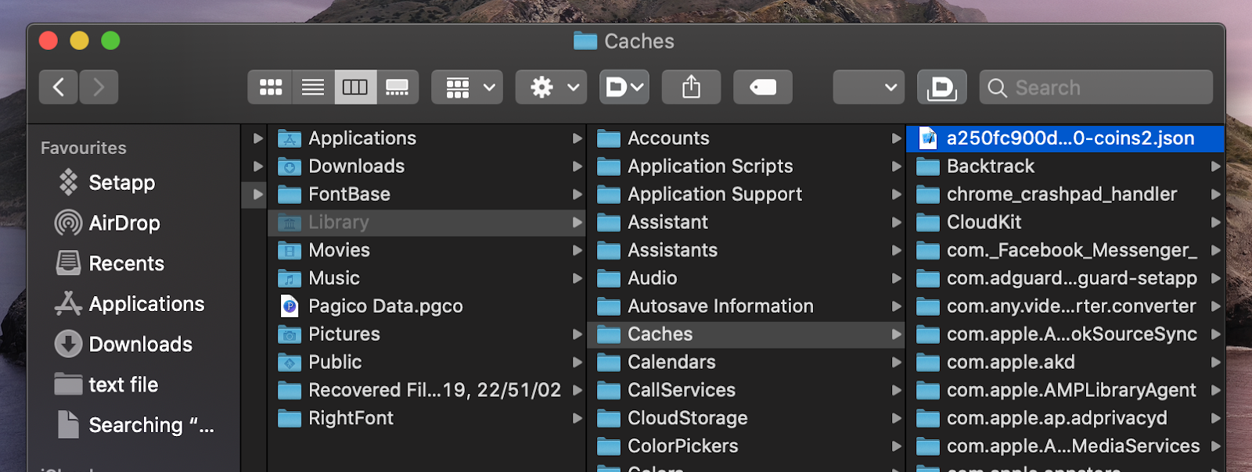Select the com.adguard...guard-setapp folder
Viewport: 1252px width, 472px height.
click(1066, 278)
